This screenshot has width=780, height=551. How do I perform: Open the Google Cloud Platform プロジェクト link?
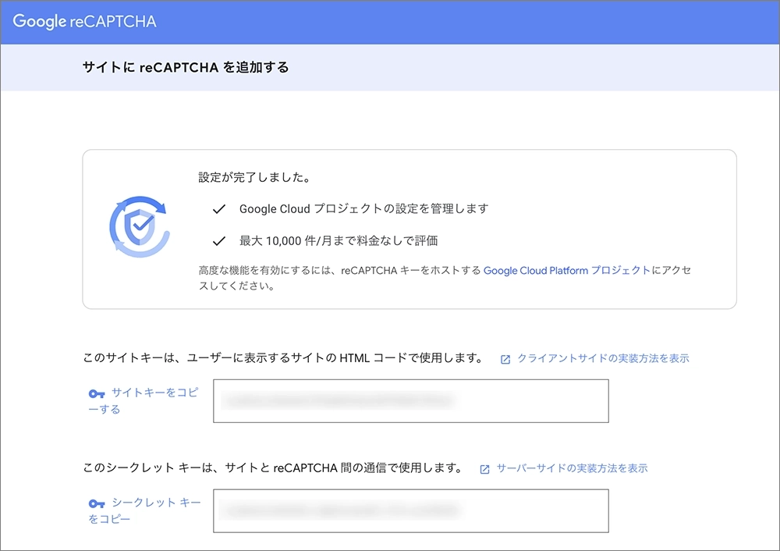(x=567, y=270)
